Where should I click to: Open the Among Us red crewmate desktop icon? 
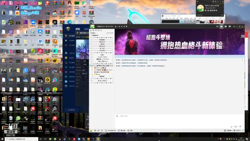47,100
